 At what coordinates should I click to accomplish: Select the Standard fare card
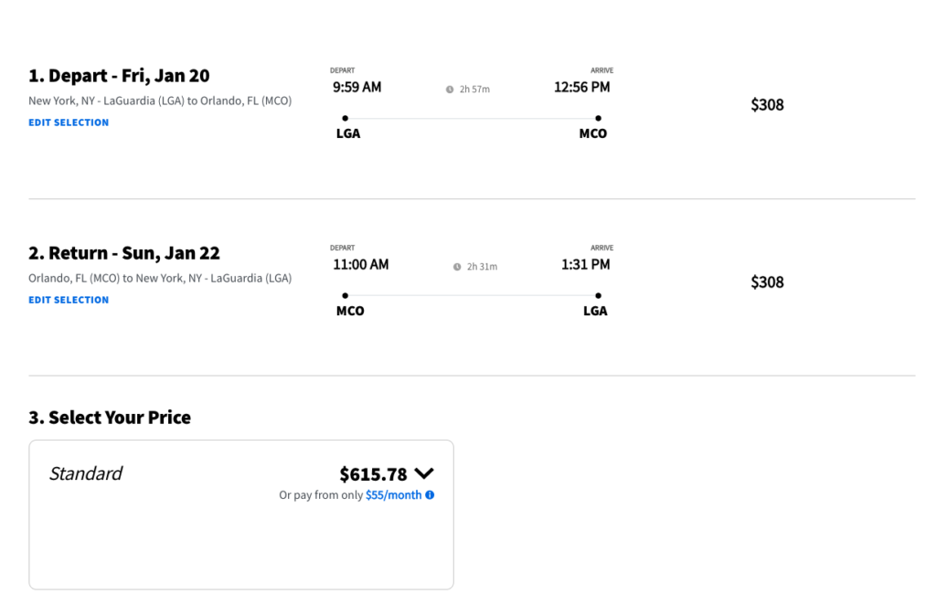pyautogui.click(x=241, y=515)
